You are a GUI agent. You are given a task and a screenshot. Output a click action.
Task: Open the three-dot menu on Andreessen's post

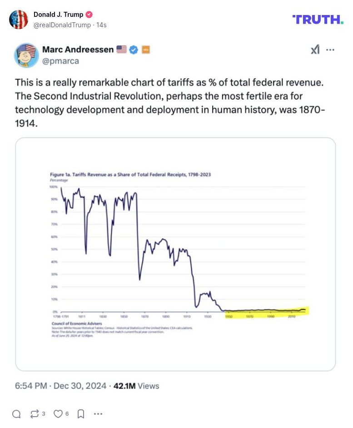click(x=330, y=50)
